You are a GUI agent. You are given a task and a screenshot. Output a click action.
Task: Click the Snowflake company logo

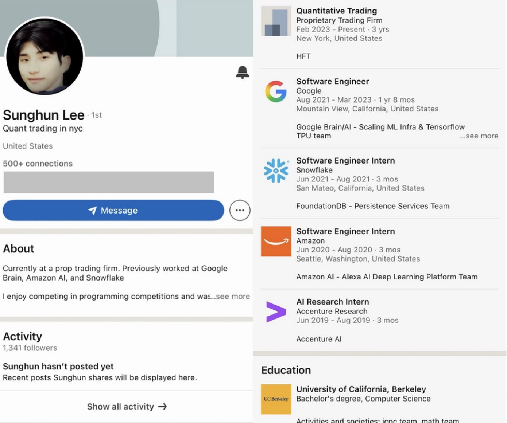276,171
